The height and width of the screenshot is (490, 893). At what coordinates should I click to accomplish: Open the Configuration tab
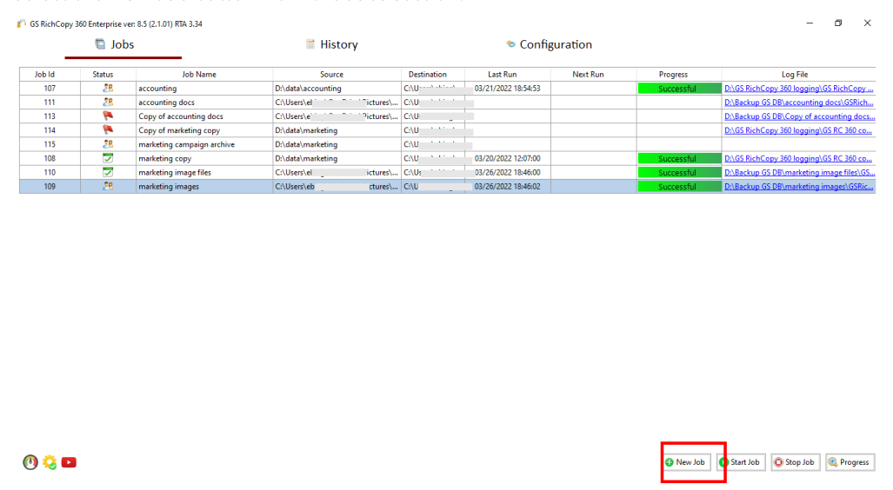549,44
